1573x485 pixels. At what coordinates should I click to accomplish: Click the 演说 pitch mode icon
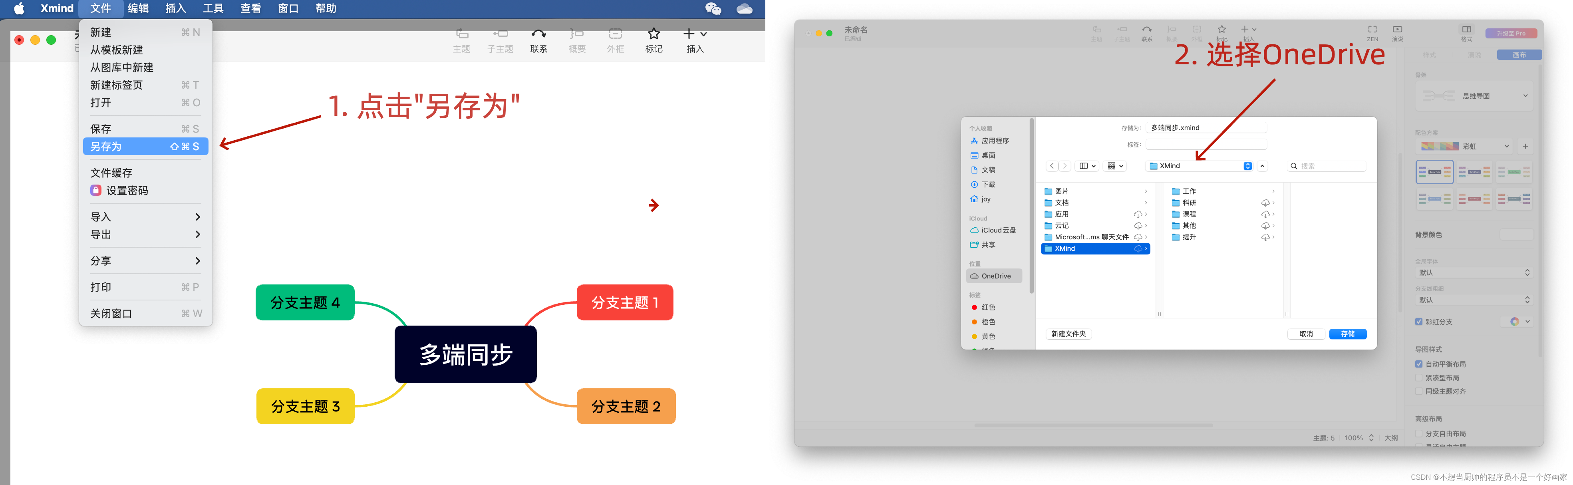coord(1397,29)
